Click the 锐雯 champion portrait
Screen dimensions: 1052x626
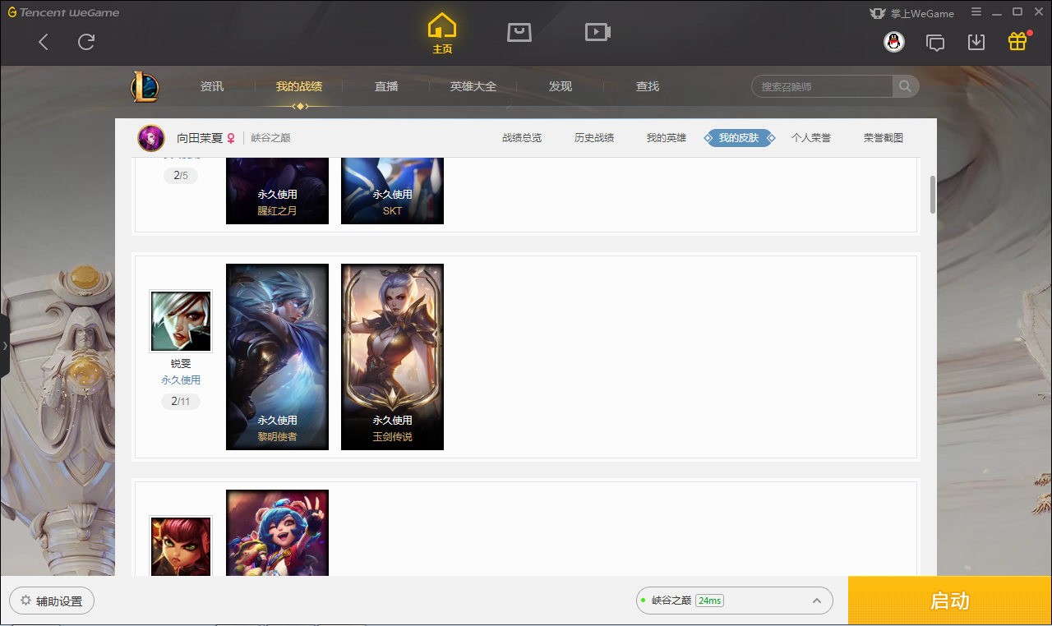tap(181, 321)
